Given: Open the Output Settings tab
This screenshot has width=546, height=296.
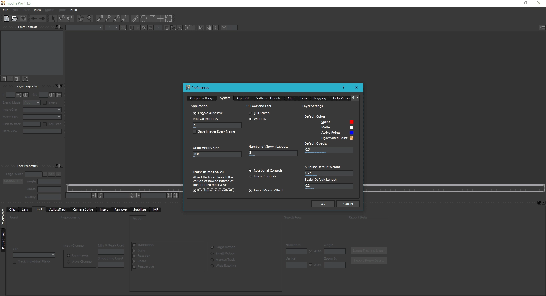Looking at the screenshot, I should (202, 98).
